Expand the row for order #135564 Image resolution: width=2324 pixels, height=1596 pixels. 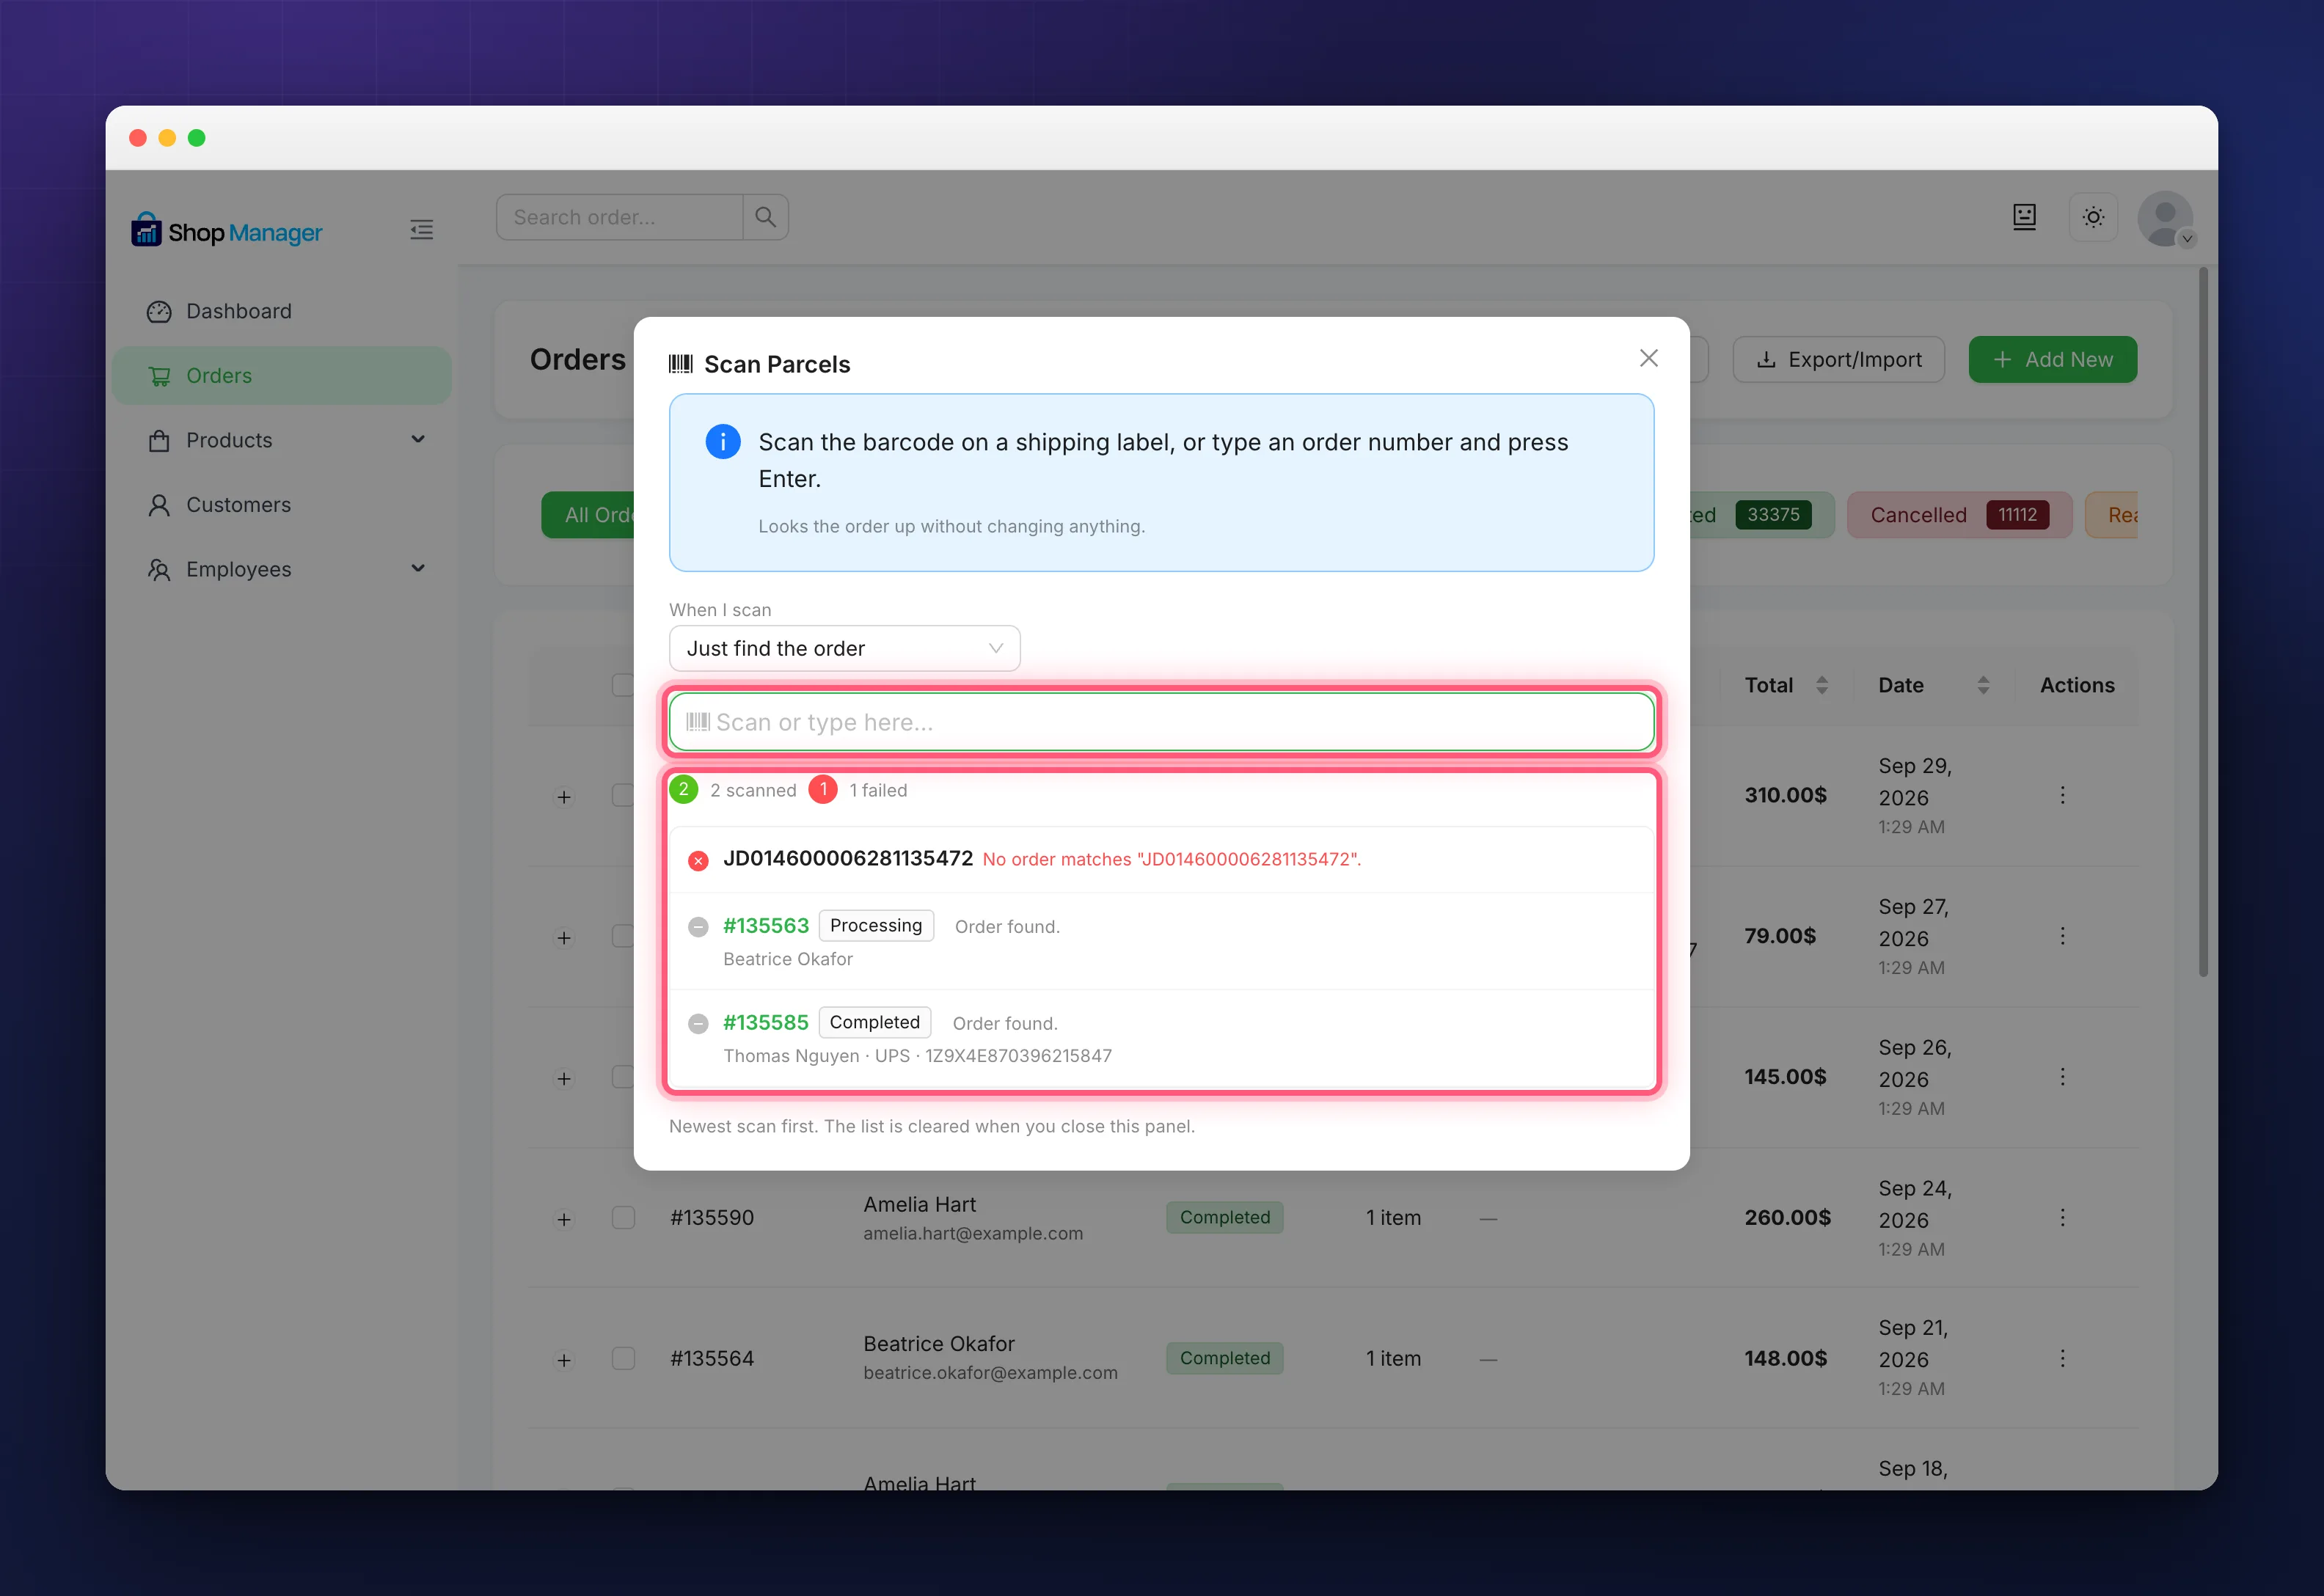(x=564, y=1360)
